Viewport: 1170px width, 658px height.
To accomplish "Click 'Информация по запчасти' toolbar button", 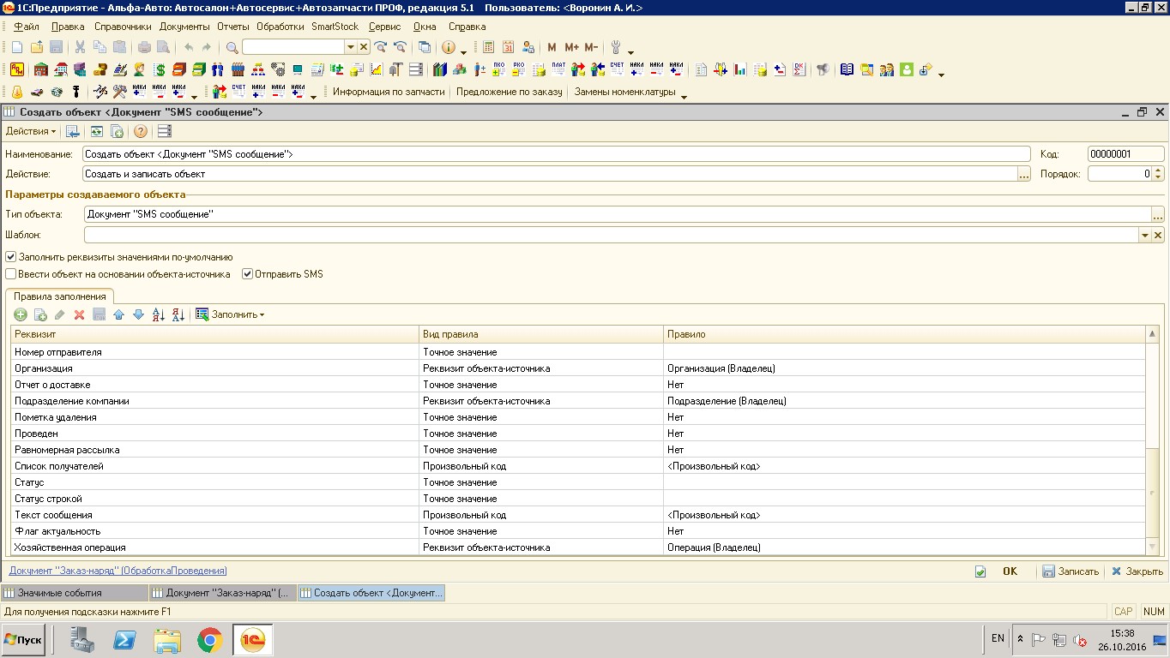I will tap(389, 92).
